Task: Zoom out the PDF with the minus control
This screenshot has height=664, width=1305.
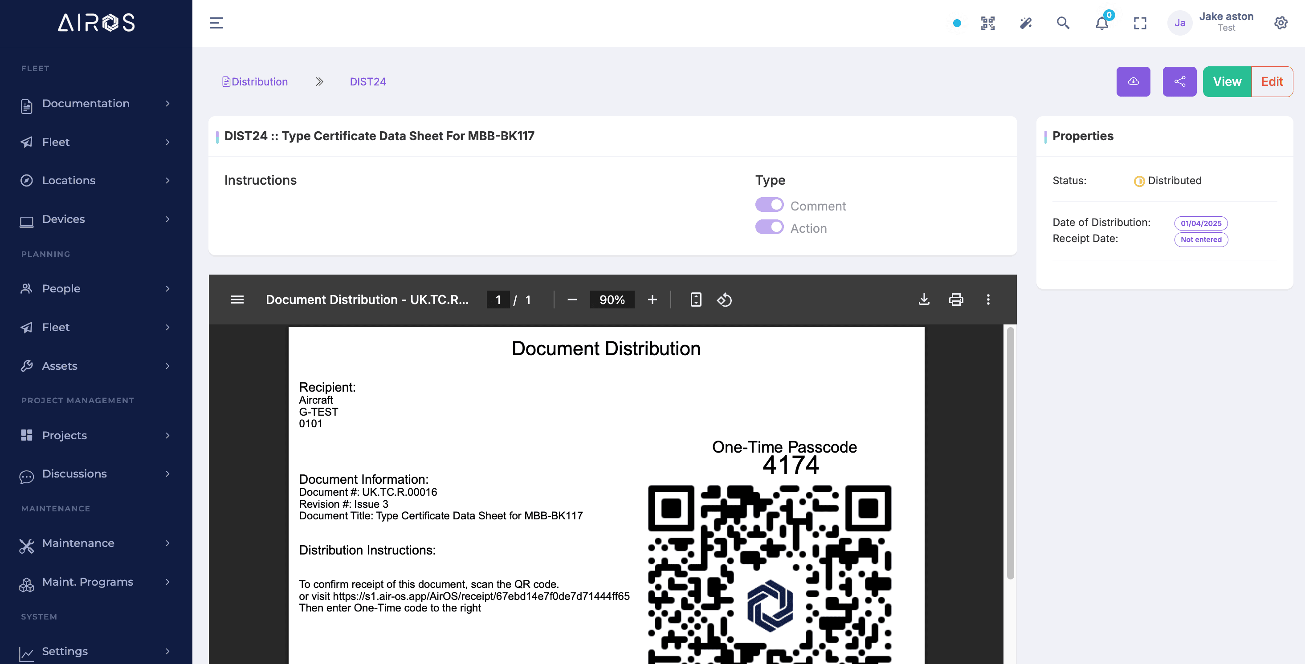Action: pyautogui.click(x=572, y=300)
